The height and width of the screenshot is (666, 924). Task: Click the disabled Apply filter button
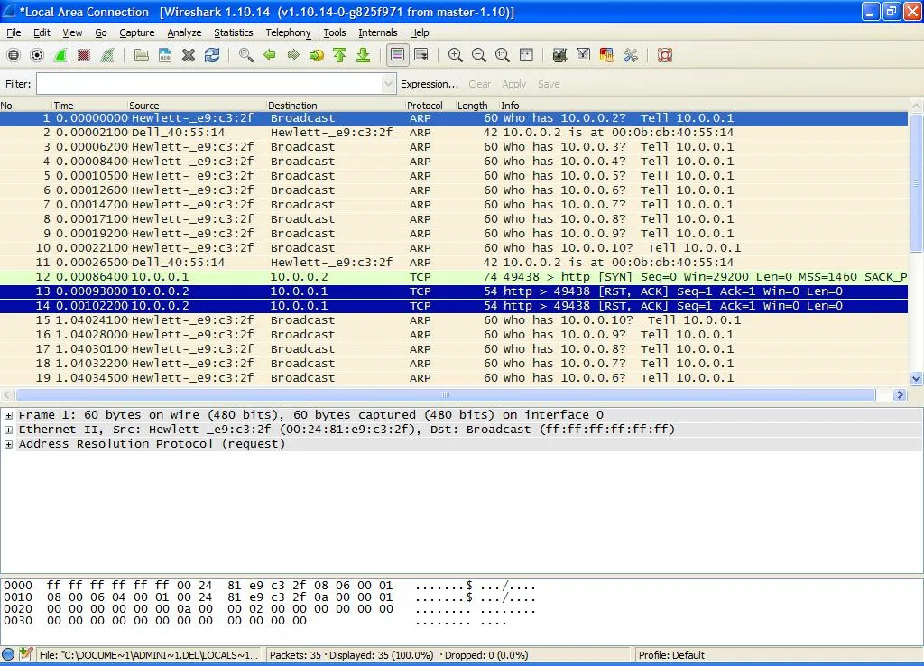pos(514,83)
